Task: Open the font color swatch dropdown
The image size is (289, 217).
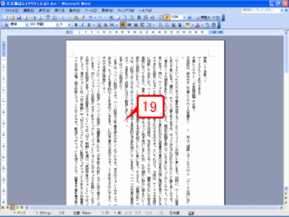Action: [x=202, y=25]
